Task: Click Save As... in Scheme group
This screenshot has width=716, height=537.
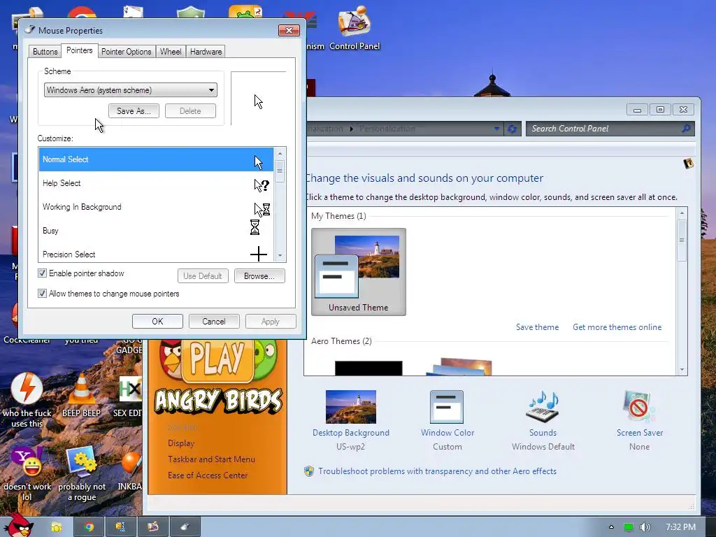Action: [x=134, y=111]
